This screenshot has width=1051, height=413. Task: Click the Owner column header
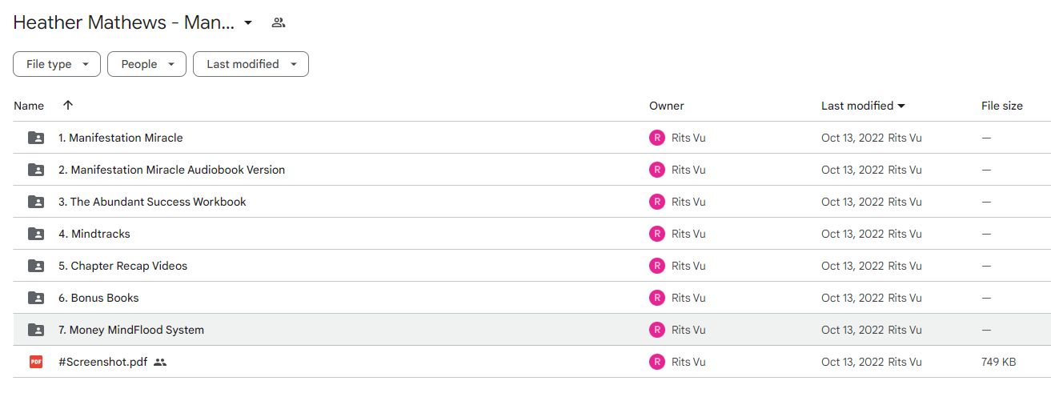coord(667,106)
